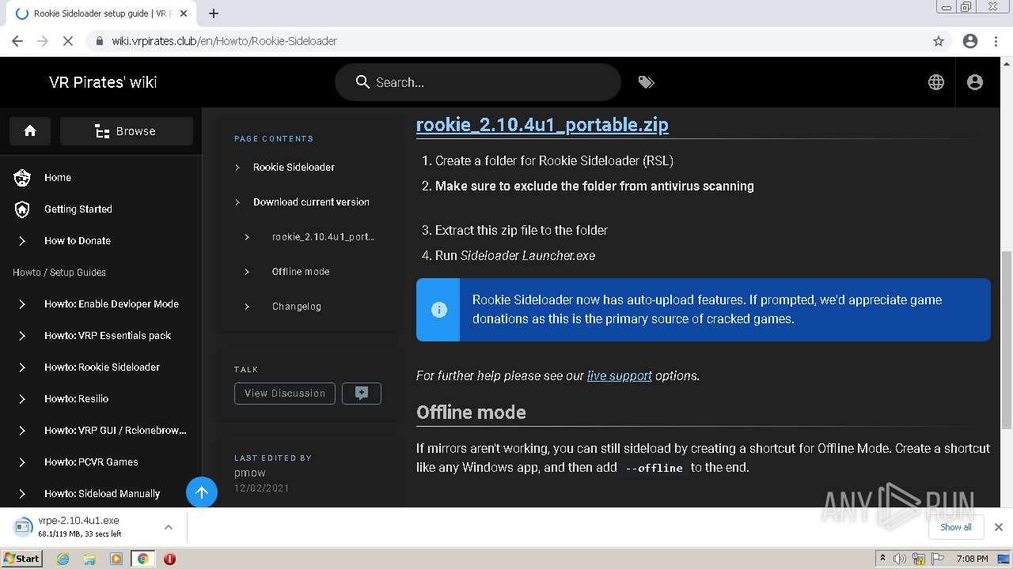Click the volume tray icon

900,559
